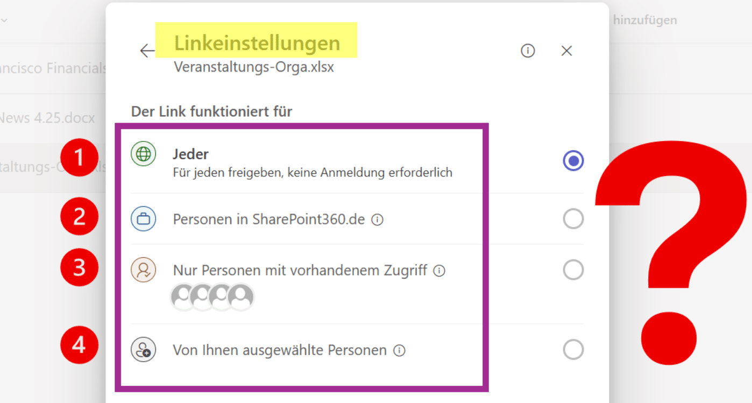Image resolution: width=752 pixels, height=403 pixels.
Task: Click the hinzufügen text in the background
Action: 644,20
